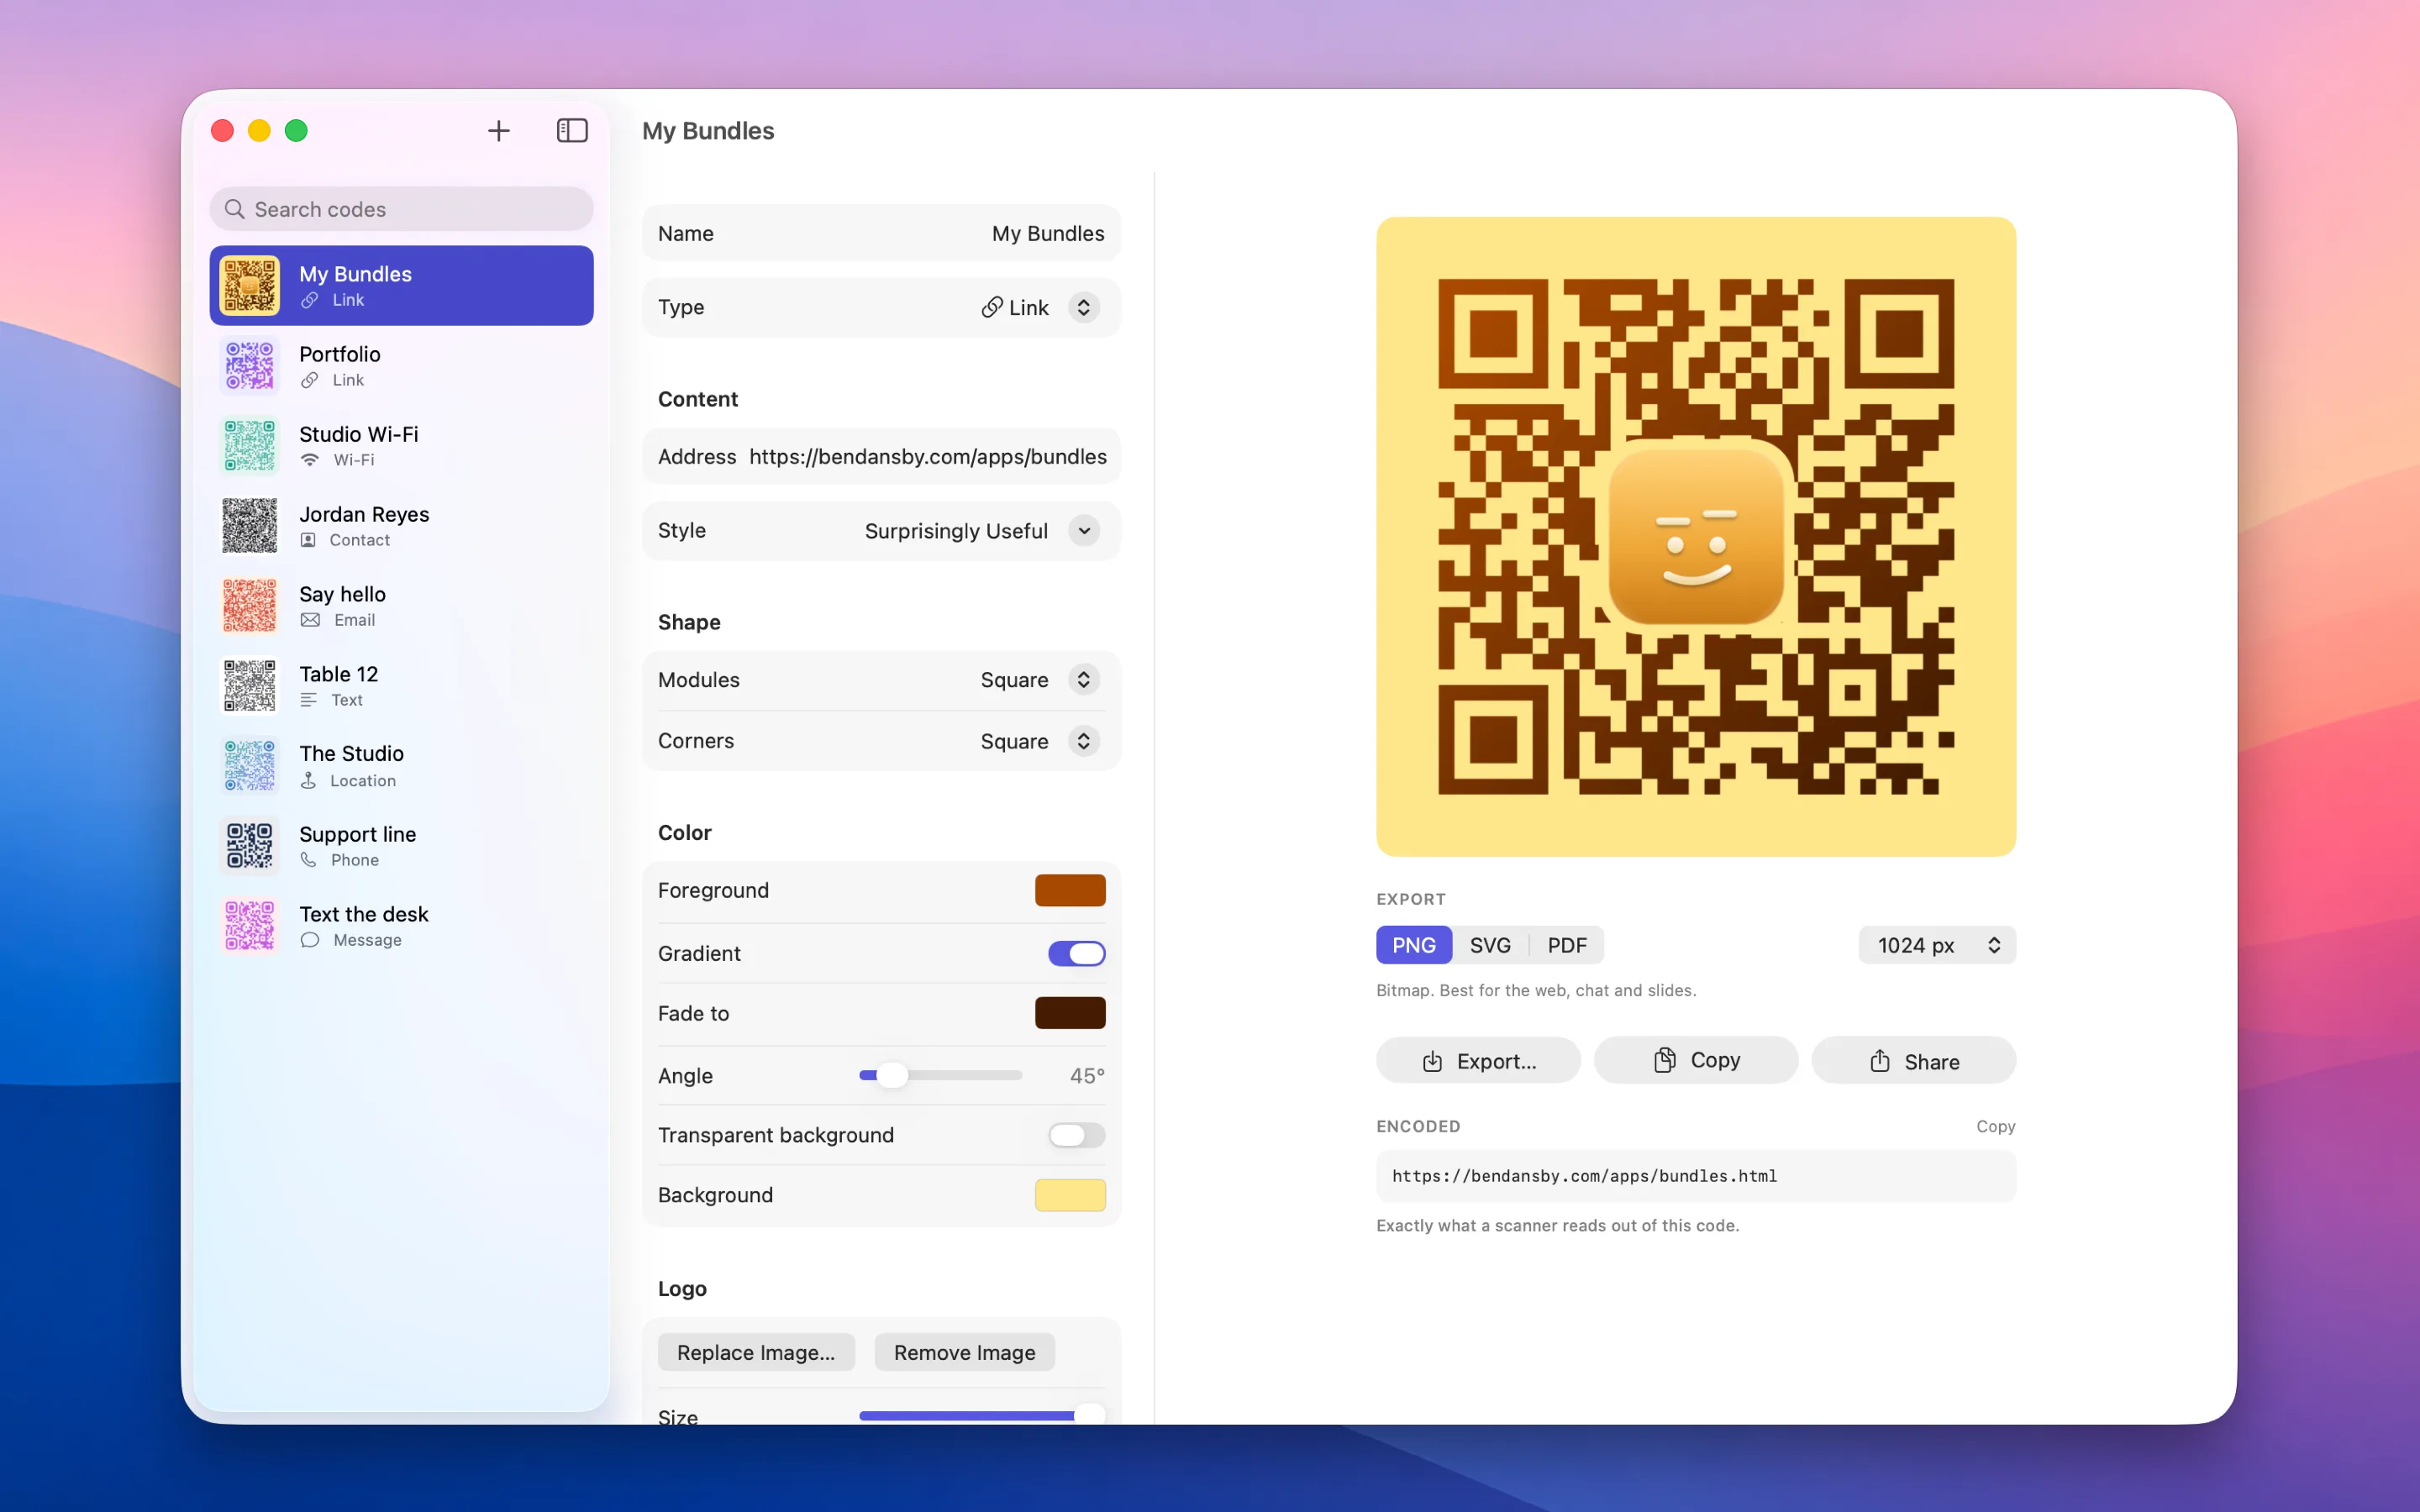Copy the QR code image with Copy button

tap(1696, 1060)
